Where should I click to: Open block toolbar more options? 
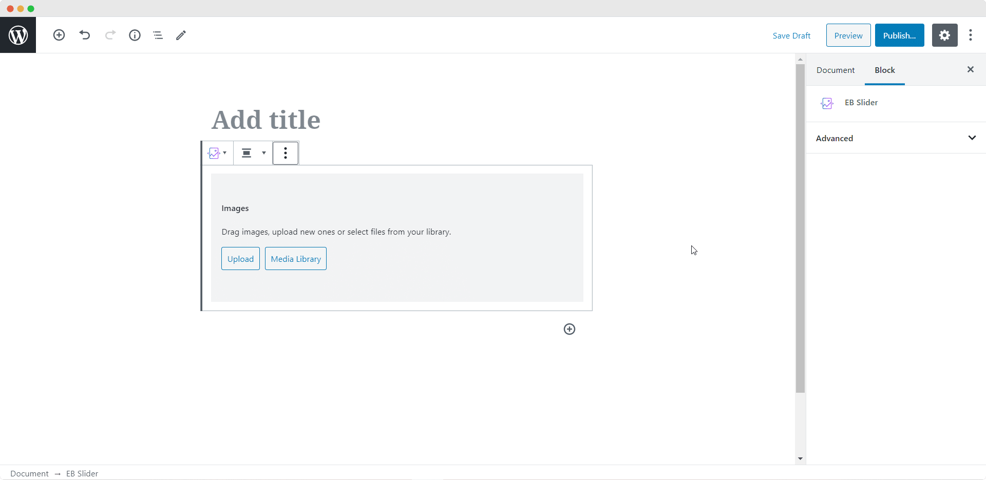[x=286, y=153]
